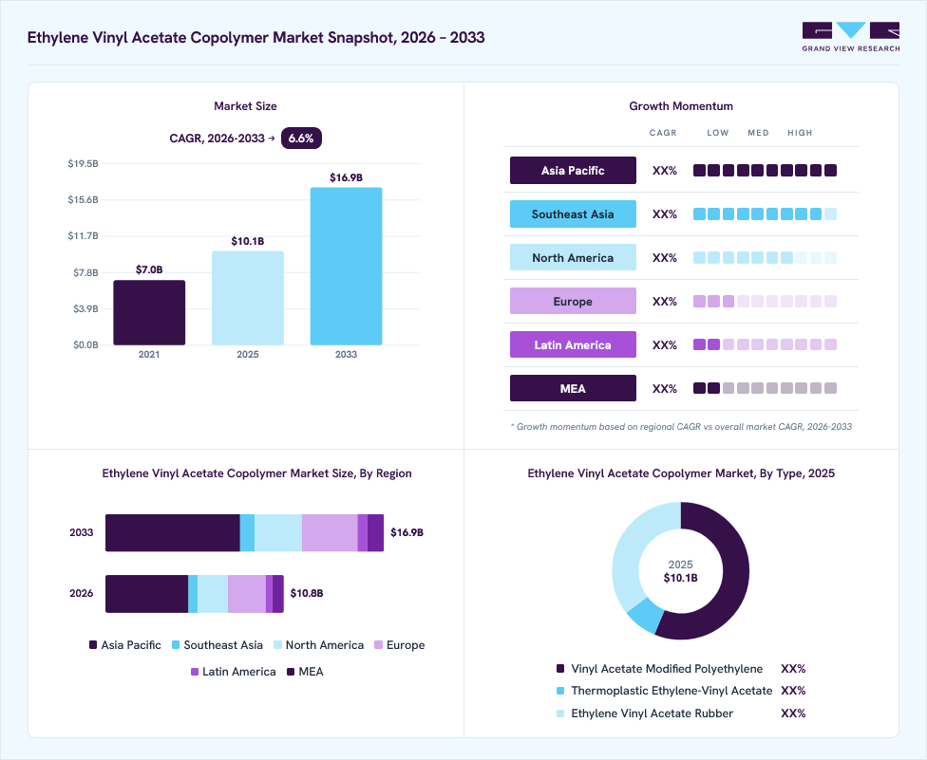Click the Southeast Asia region label
This screenshot has height=760, width=927.
click(x=573, y=214)
